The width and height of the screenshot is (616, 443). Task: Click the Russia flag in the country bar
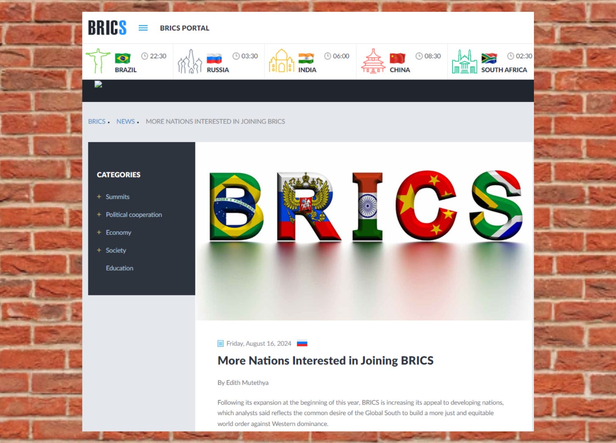(214, 58)
